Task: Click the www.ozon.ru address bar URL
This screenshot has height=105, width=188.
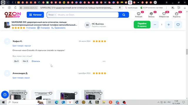Action: point(31,8)
